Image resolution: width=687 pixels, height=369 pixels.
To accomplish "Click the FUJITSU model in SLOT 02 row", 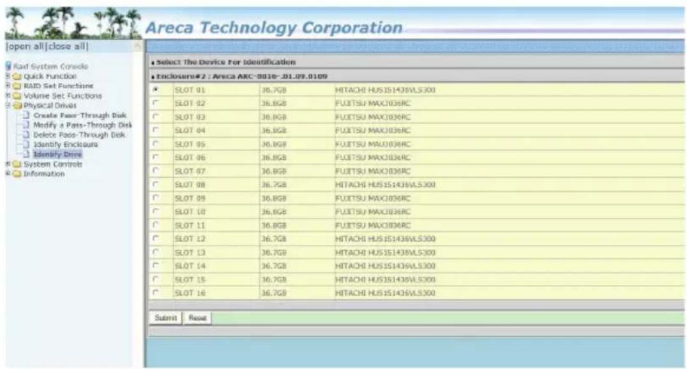I will [x=373, y=104].
